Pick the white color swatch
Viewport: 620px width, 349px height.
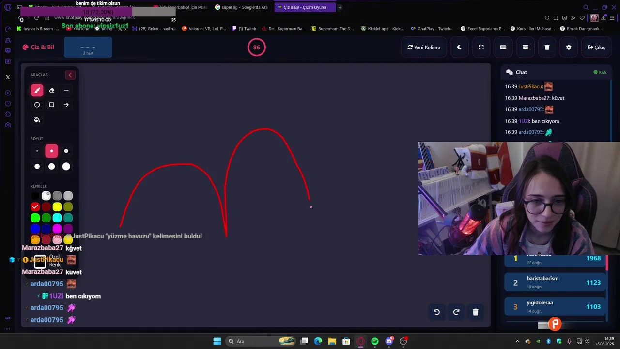click(x=46, y=196)
